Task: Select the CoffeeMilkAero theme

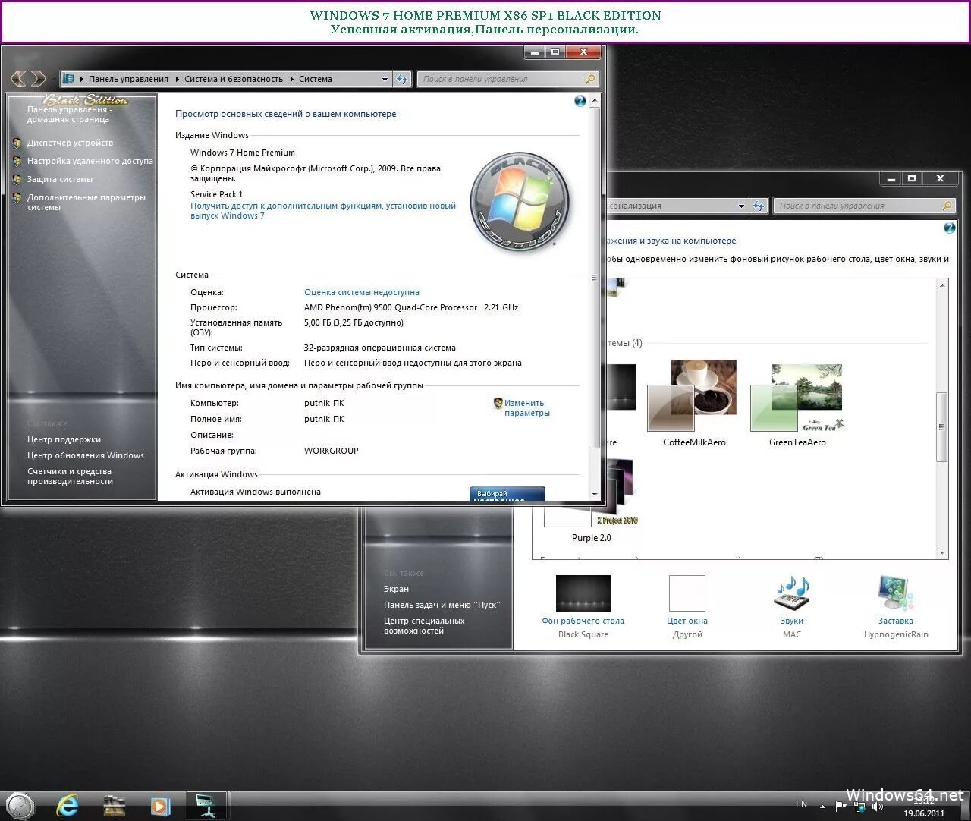Action: [x=694, y=404]
